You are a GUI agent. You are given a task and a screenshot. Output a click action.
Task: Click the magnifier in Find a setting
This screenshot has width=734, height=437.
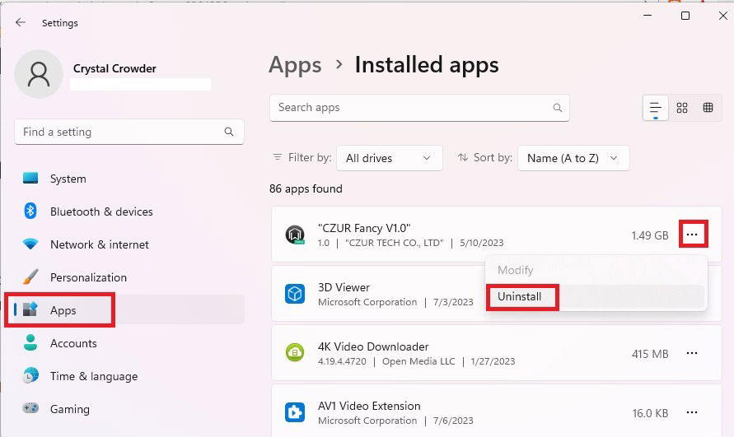(x=229, y=132)
